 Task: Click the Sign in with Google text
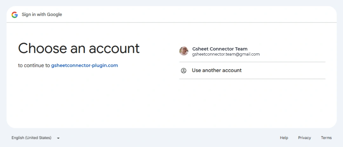pos(42,15)
